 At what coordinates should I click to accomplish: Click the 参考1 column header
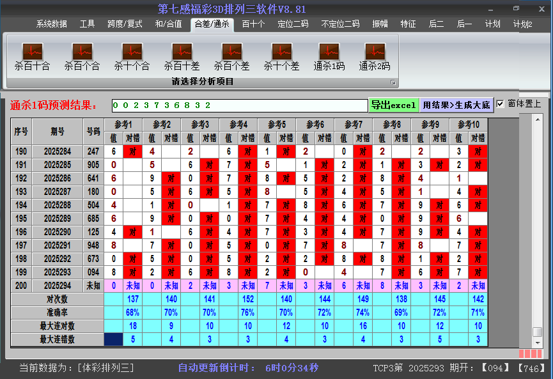click(x=123, y=124)
